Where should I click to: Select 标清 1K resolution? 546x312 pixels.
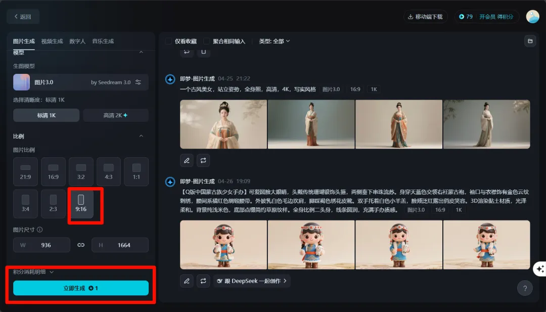(47, 115)
